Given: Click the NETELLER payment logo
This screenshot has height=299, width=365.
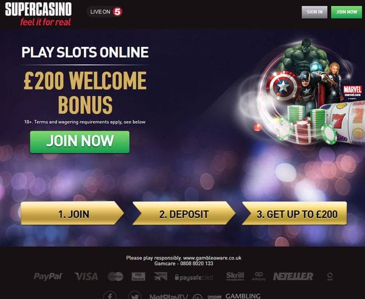Looking at the screenshot, I should pos(293,277).
